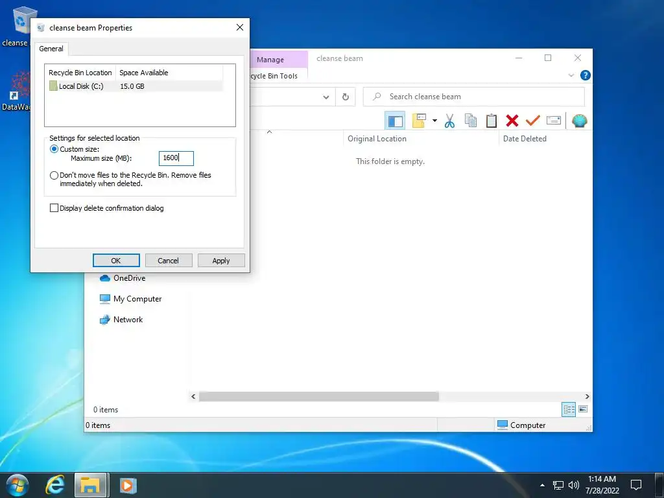Select the Paste clipboard icon
The image size is (664, 498).
click(492, 121)
